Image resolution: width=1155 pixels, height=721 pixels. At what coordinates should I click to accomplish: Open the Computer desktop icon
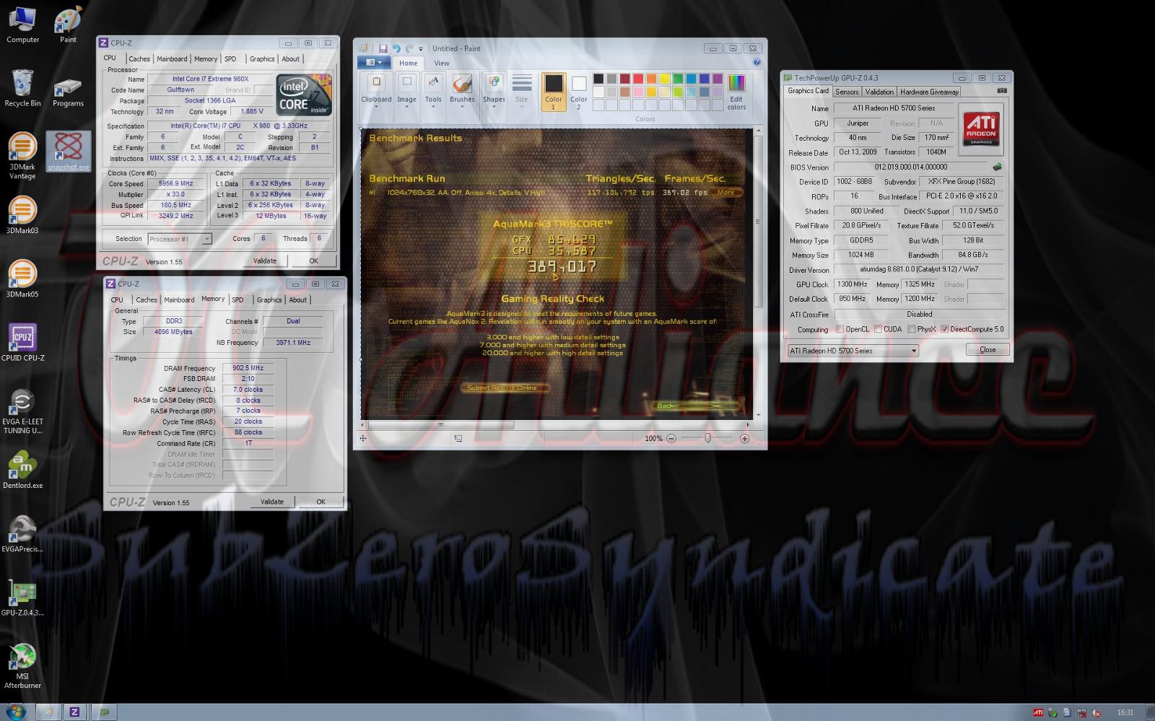pyautogui.click(x=22, y=25)
